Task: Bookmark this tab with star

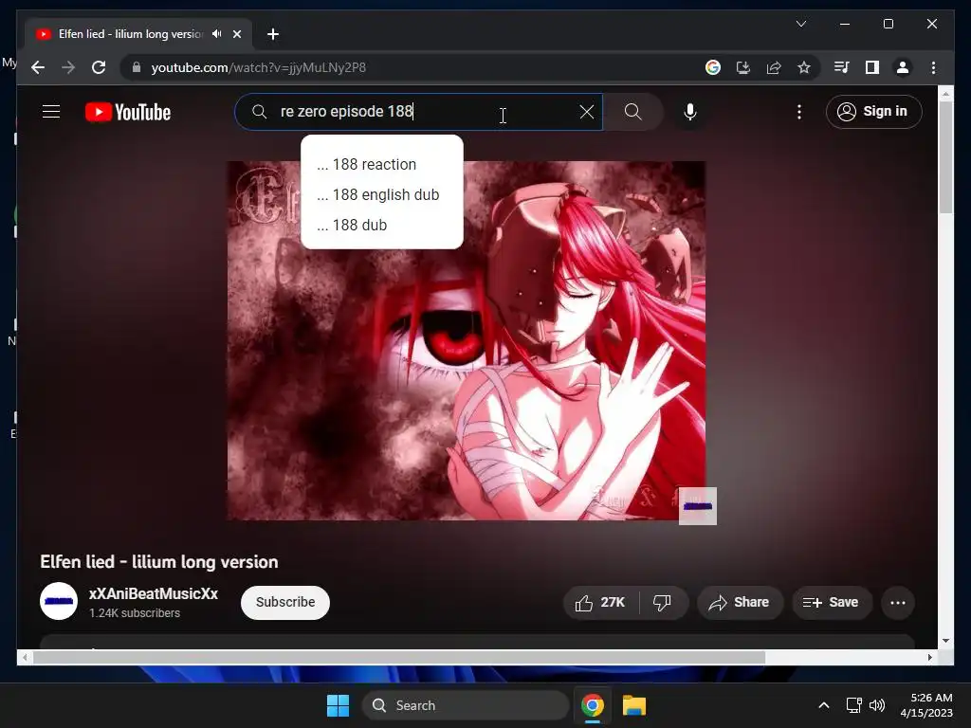Action: point(804,67)
